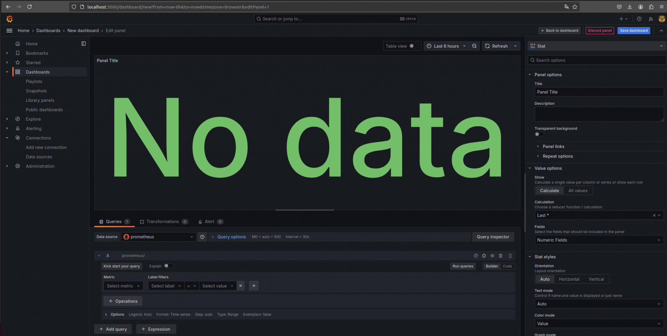Add label filter with plus icon
Screen dimensions: 667x336
[x=254, y=286]
